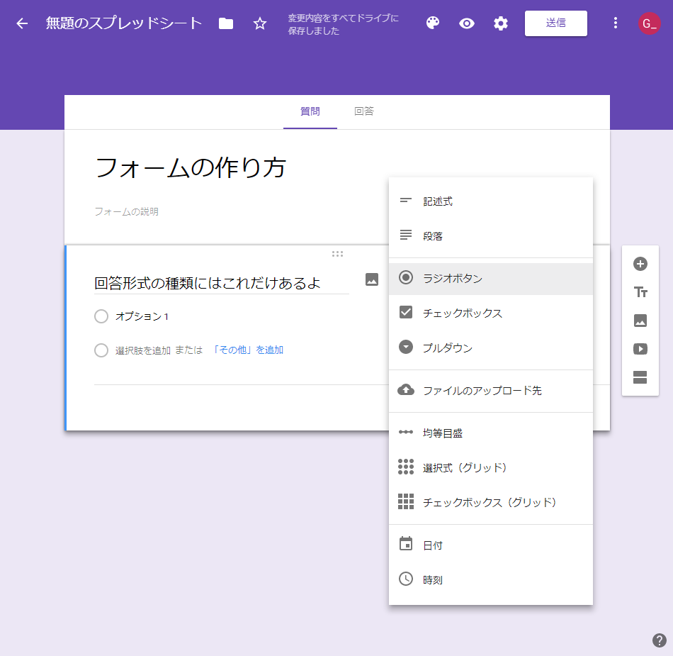Viewport: 673px width, 656px height.
Task: Add a title and description with the Tt icon
Action: coord(640,292)
